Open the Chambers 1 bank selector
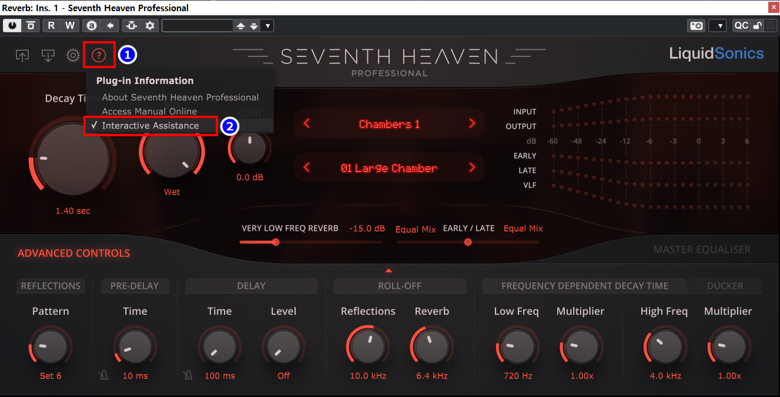This screenshot has width=780, height=397. click(x=389, y=124)
